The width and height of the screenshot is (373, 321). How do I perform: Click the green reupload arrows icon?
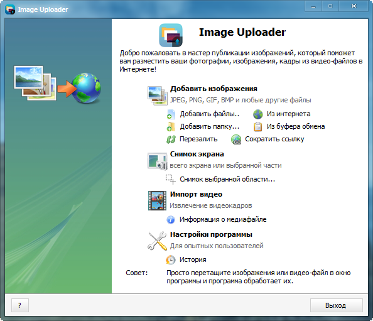(x=171, y=139)
